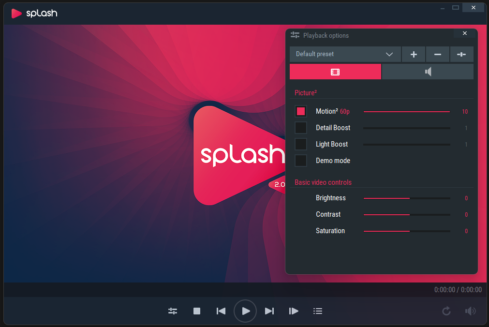The image size is (489, 327).
Task: Click the Detail Boost label
Action: pyautogui.click(x=333, y=128)
